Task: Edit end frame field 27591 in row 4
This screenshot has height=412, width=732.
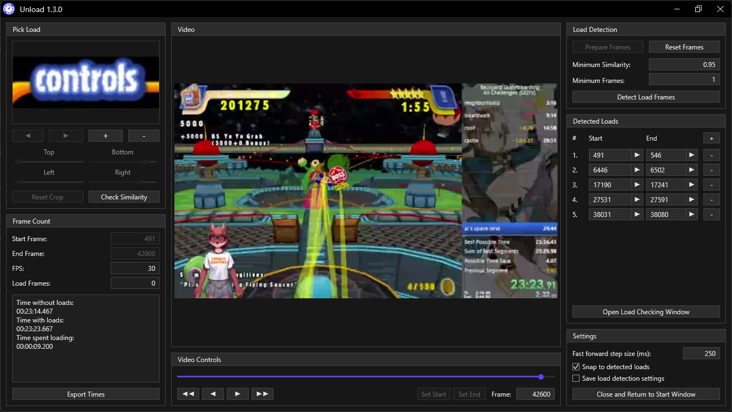Action: 666,200
